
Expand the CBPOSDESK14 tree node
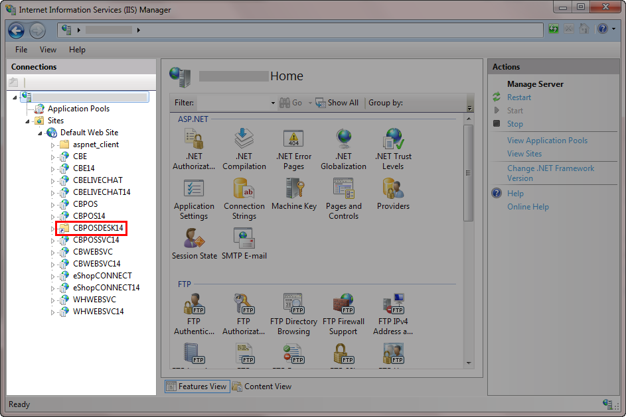pos(53,228)
